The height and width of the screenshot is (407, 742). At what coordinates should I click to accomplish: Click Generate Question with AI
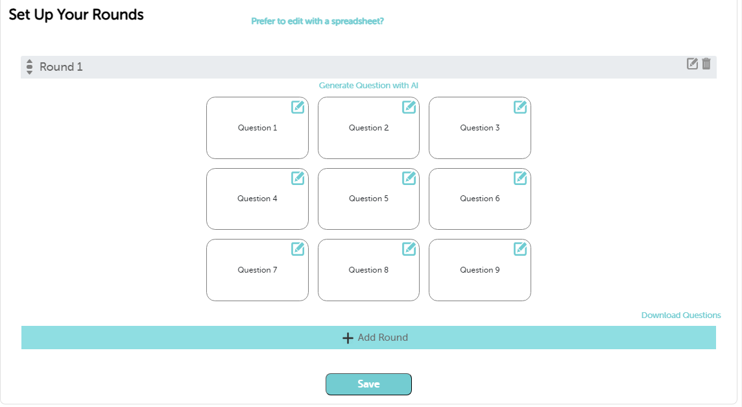click(368, 86)
